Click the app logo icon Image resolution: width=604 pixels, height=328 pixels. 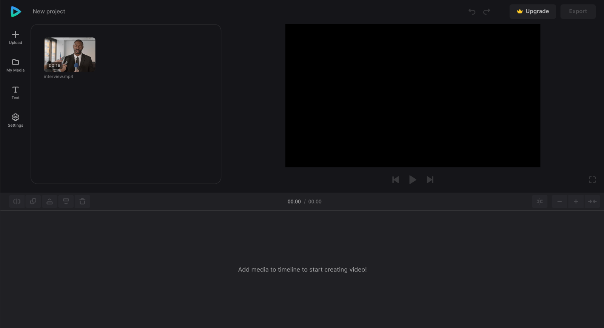(15, 12)
